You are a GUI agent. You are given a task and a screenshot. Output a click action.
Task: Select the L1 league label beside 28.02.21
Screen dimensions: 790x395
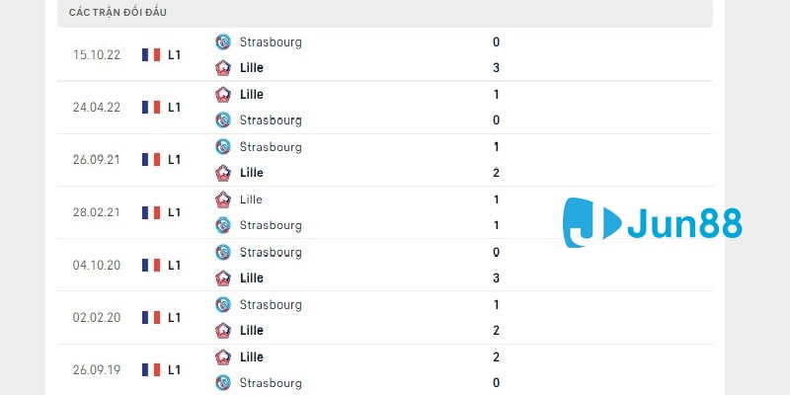(x=174, y=212)
